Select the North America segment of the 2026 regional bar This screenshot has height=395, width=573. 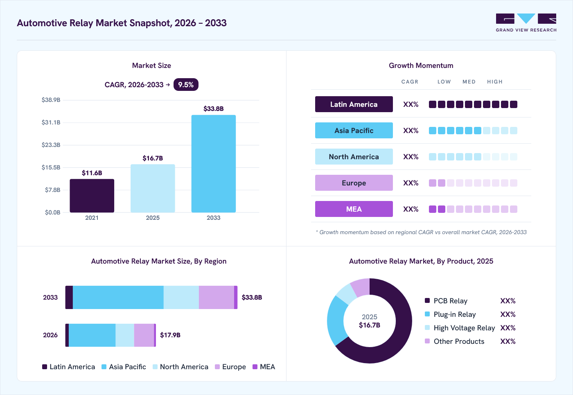click(x=125, y=335)
